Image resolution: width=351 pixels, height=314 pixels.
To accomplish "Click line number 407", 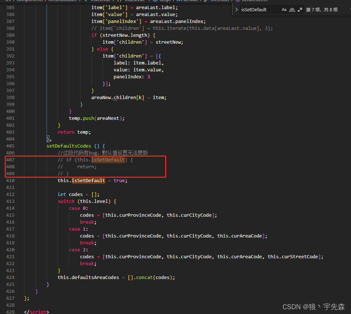I will [11, 160].
